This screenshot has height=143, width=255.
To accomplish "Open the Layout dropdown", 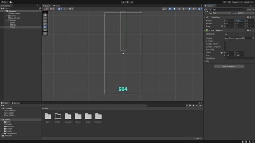I will tap(248, 2).
